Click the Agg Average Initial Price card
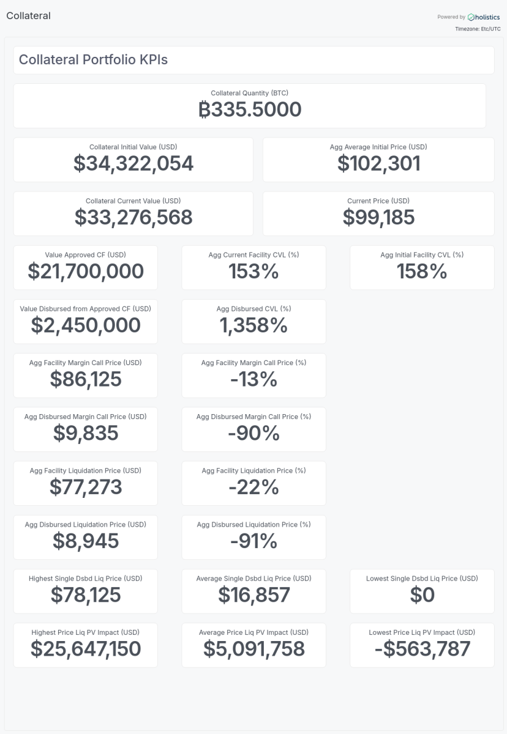This screenshot has height=734, width=507. tap(378, 160)
